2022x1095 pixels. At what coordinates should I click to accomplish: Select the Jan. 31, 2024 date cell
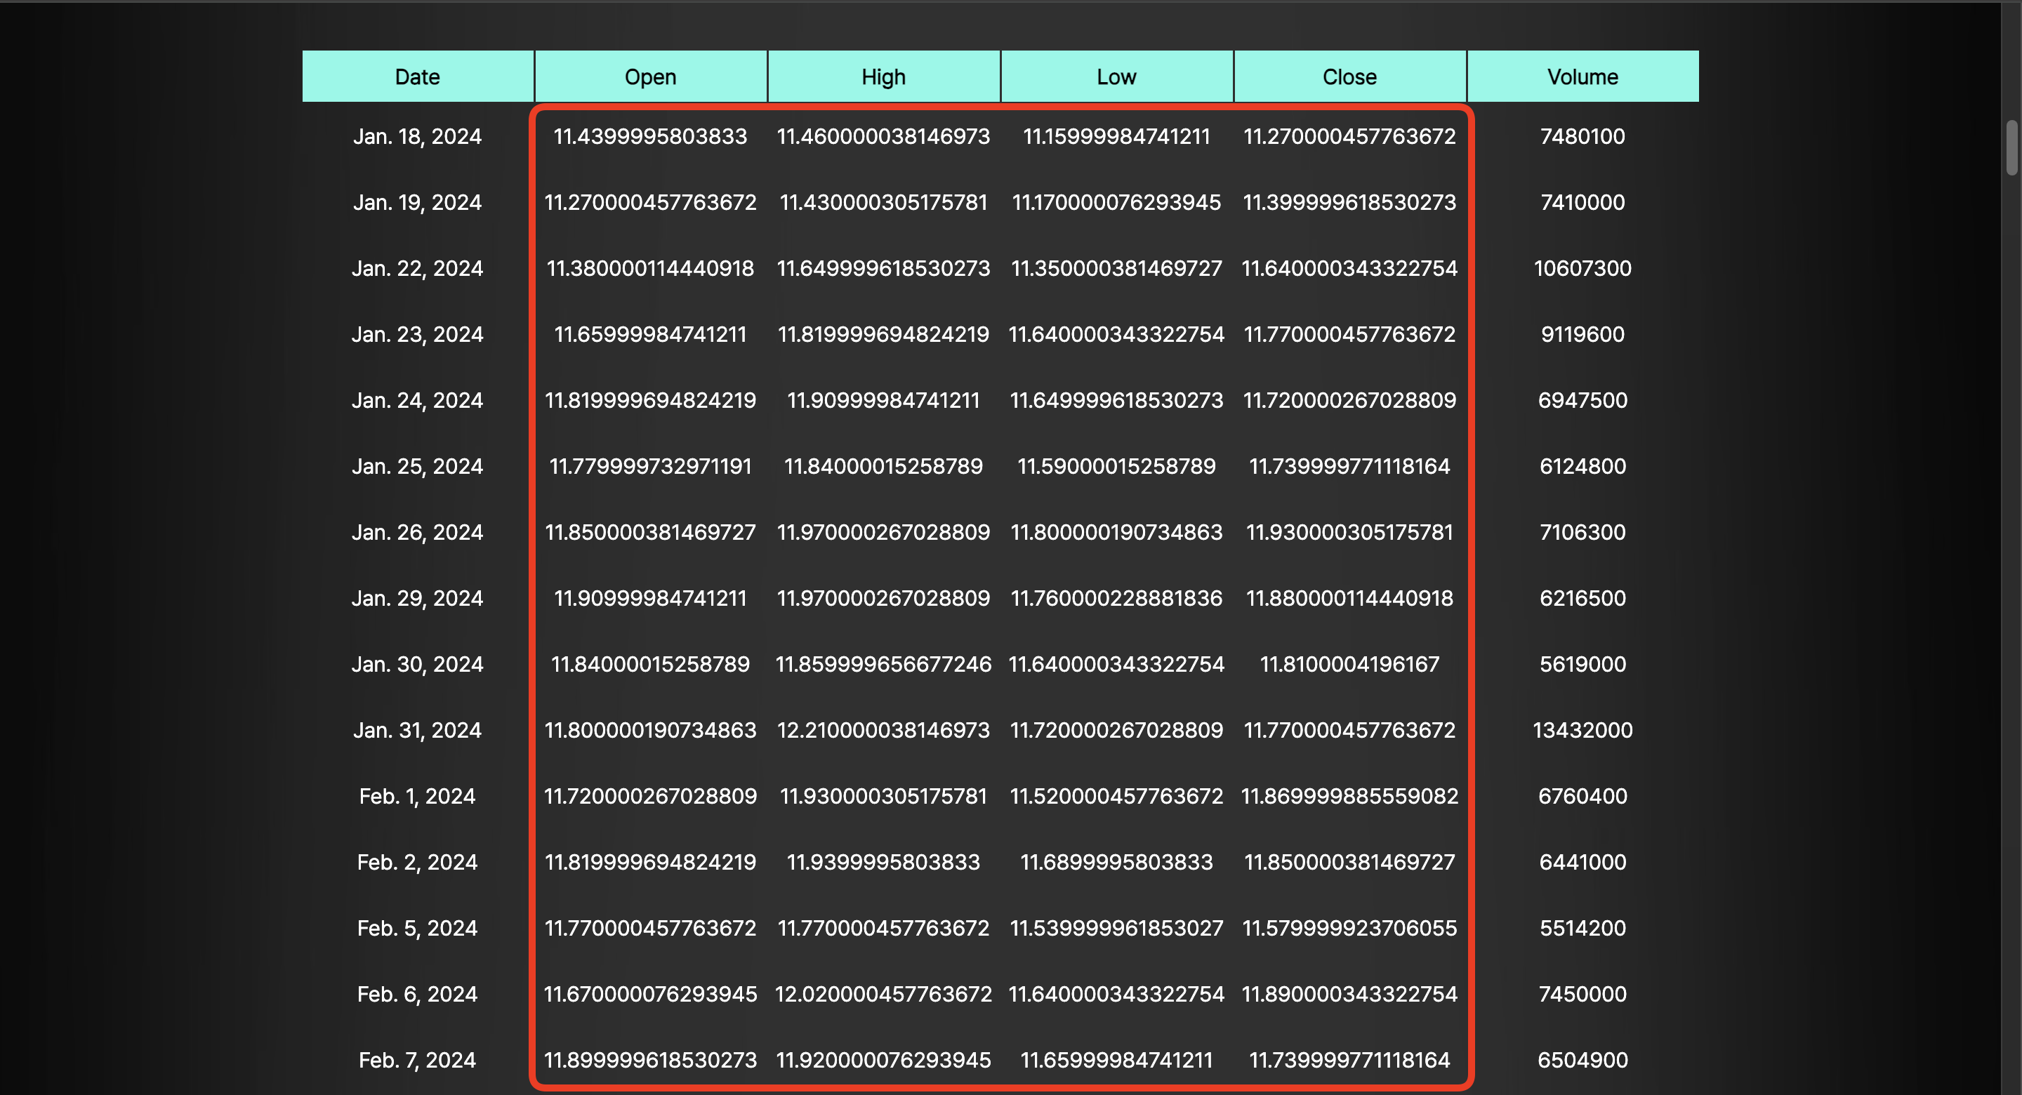(418, 730)
